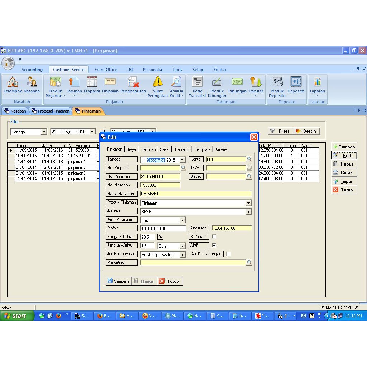
Task: Click the Marketing field lookup icon
Action: click(249, 263)
